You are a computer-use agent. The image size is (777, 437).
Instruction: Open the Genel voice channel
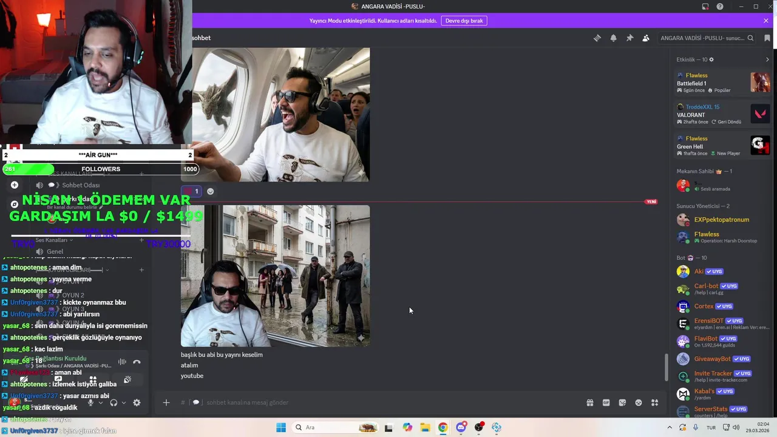tap(55, 251)
